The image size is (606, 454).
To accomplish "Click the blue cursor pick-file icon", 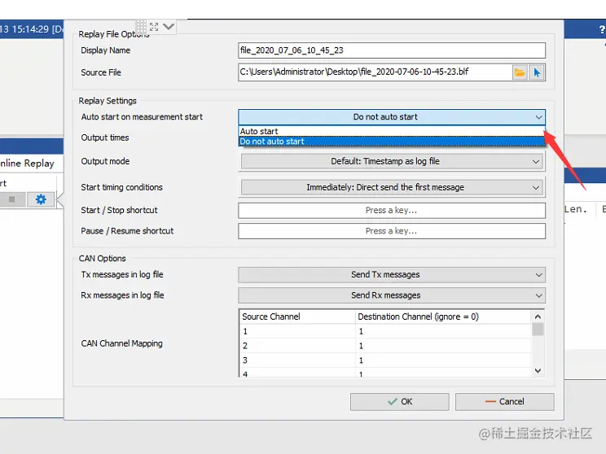I will coord(537,72).
